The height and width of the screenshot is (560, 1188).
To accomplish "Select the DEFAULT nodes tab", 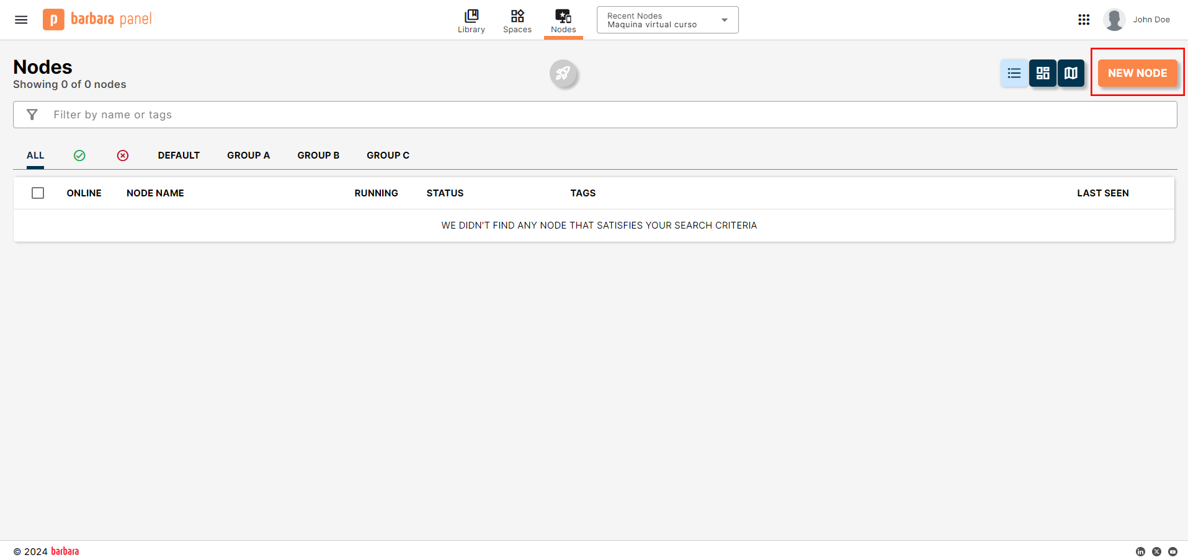I will (x=179, y=155).
